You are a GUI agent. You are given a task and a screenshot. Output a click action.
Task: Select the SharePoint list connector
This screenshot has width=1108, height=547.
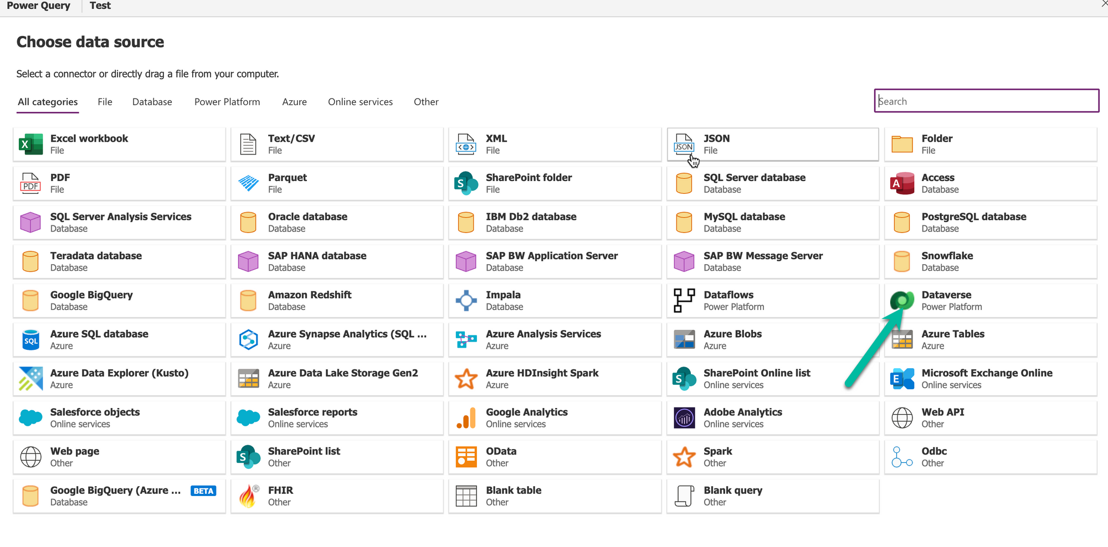pos(337,457)
